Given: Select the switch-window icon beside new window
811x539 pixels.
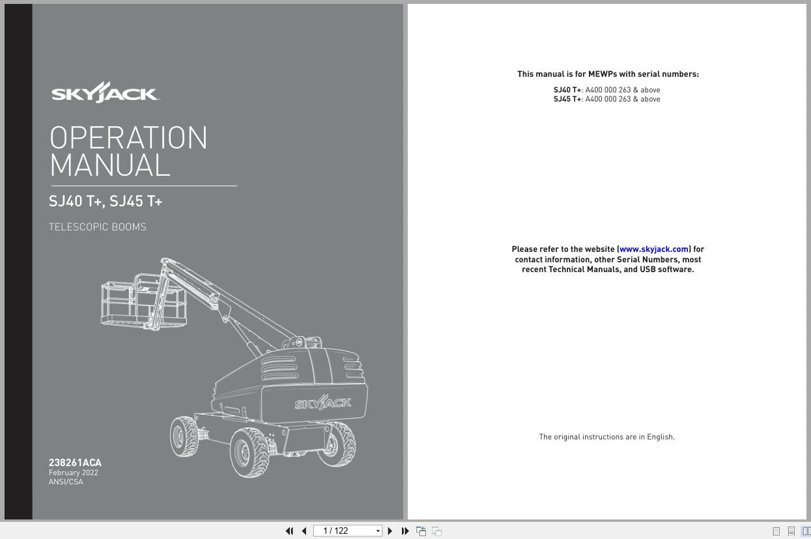Looking at the screenshot, I should pos(436,531).
